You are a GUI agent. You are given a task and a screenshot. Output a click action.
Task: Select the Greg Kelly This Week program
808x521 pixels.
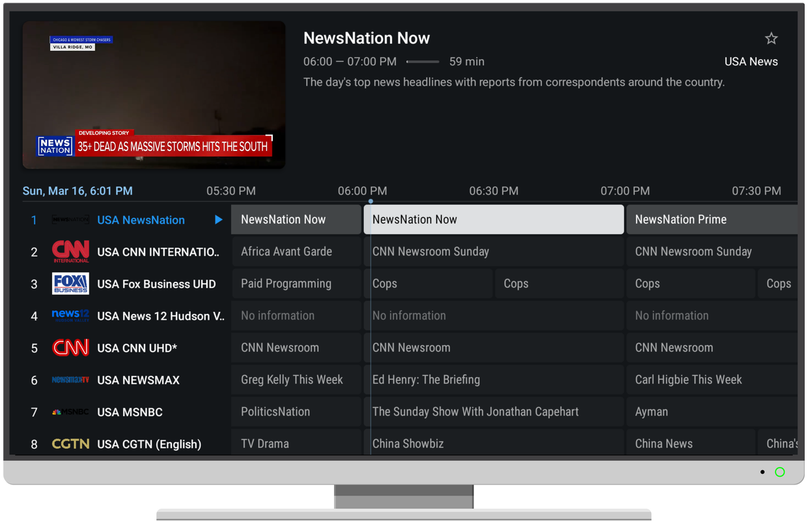pos(296,380)
